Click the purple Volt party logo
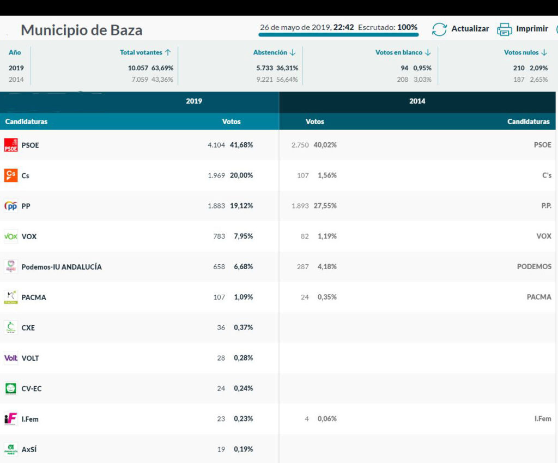This screenshot has width=558, height=463. (x=11, y=358)
